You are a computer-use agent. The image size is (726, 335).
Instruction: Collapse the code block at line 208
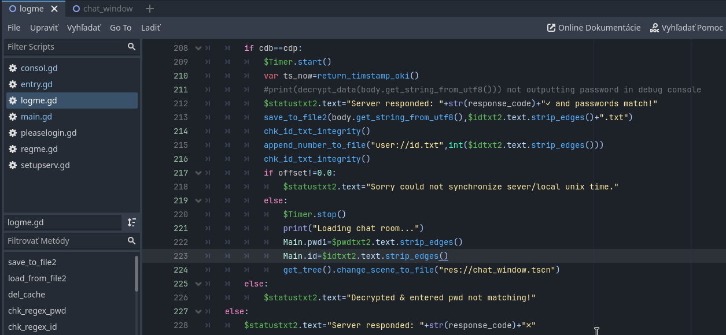tap(198, 49)
